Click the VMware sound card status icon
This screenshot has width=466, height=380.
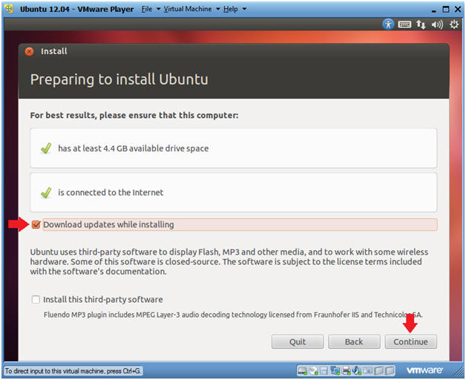coord(357,370)
